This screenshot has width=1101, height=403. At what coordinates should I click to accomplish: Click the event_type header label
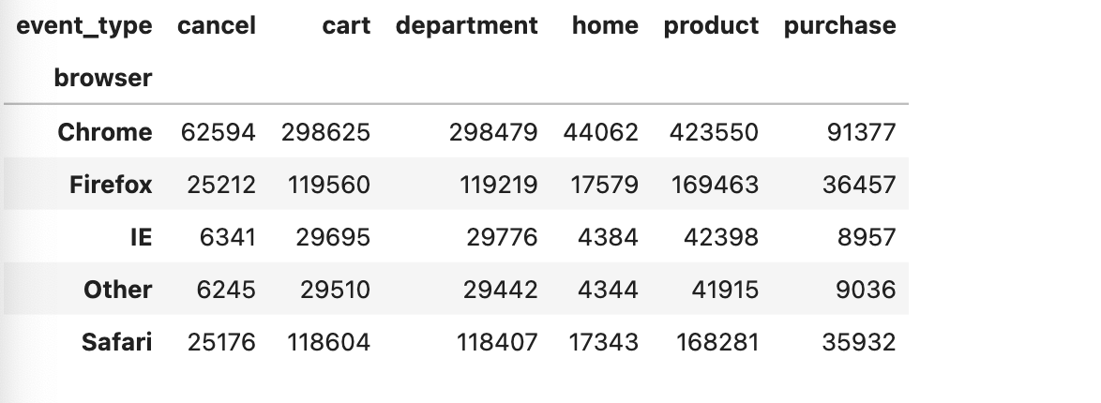84,26
